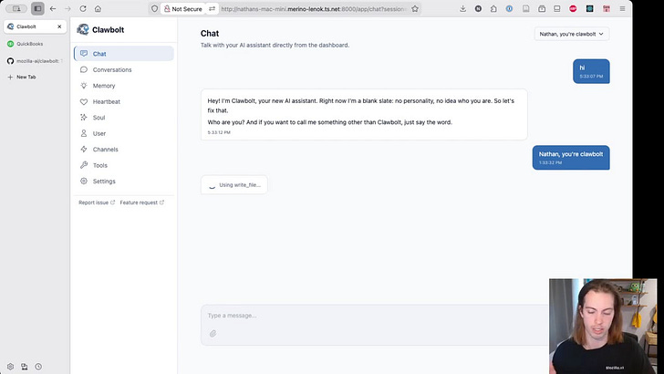The width and height of the screenshot is (664, 374).
Task: Click the browser back arrow
Action: (53, 8)
